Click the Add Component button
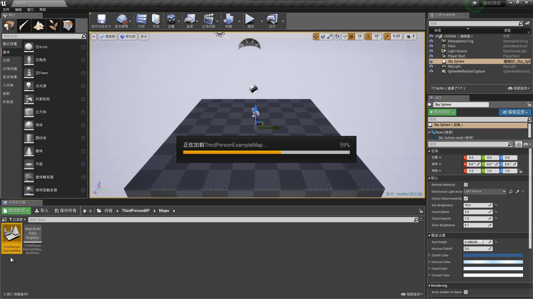The height and width of the screenshot is (299, 533). point(442,112)
